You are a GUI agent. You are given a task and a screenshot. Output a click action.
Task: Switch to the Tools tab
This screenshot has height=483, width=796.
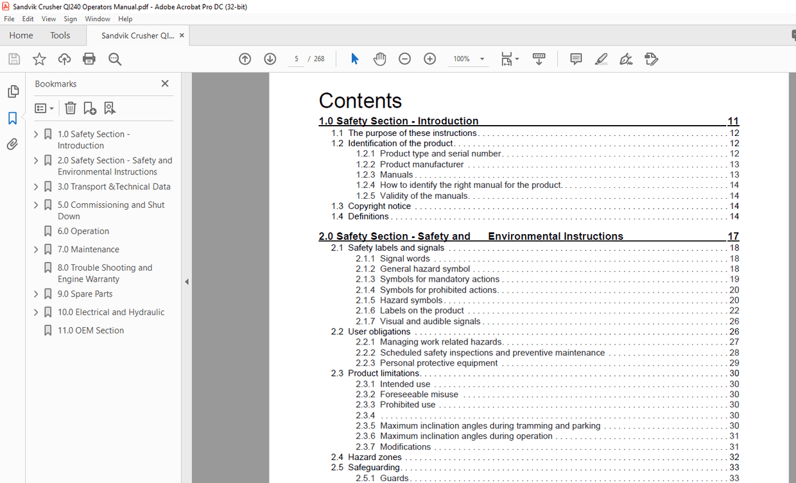point(60,35)
